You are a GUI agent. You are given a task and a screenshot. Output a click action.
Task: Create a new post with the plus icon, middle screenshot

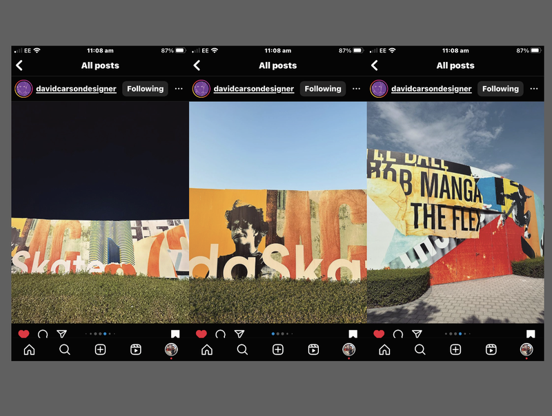[278, 350]
